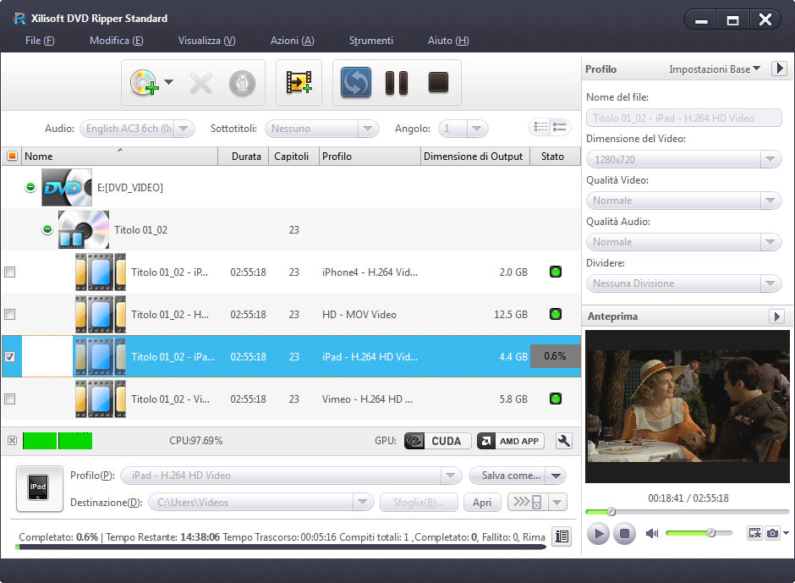This screenshot has height=583, width=795.
Task: Open the Visualizza menu
Action: [x=207, y=41]
